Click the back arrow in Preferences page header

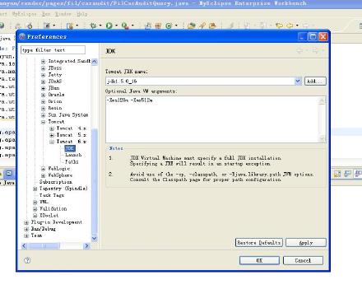pos(299,51)
